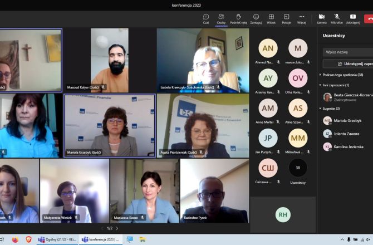Viewport: 373px width, 245px height.
Task: Open Brave browser from the taskbar
Action: tap(28, 239)
